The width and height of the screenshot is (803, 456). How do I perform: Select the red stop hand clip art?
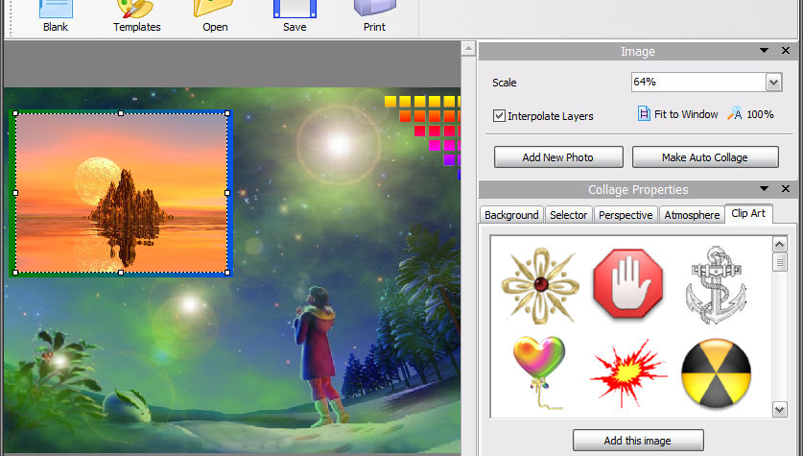pos(627,283)
